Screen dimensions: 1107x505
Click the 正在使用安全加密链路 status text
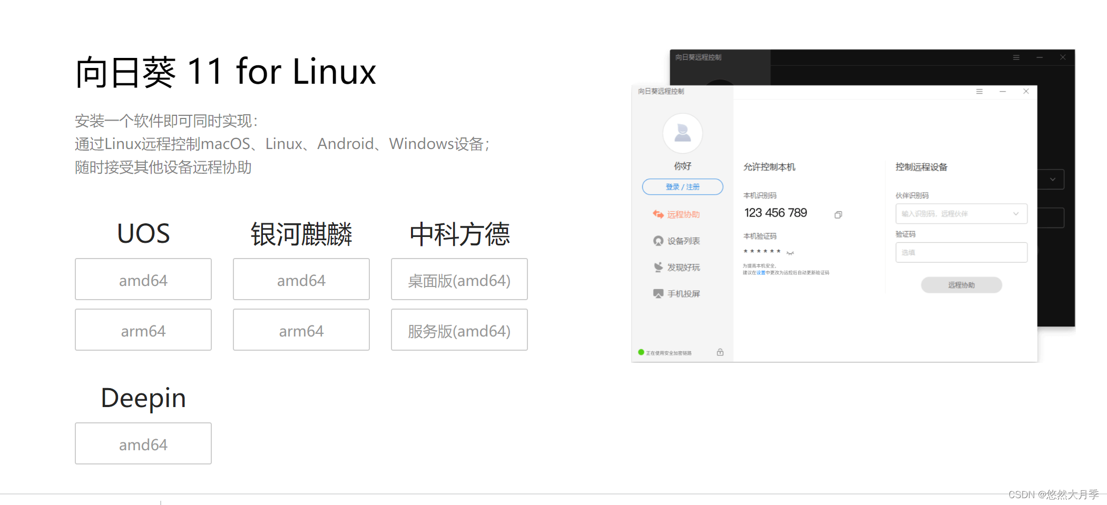click(669, 353)
